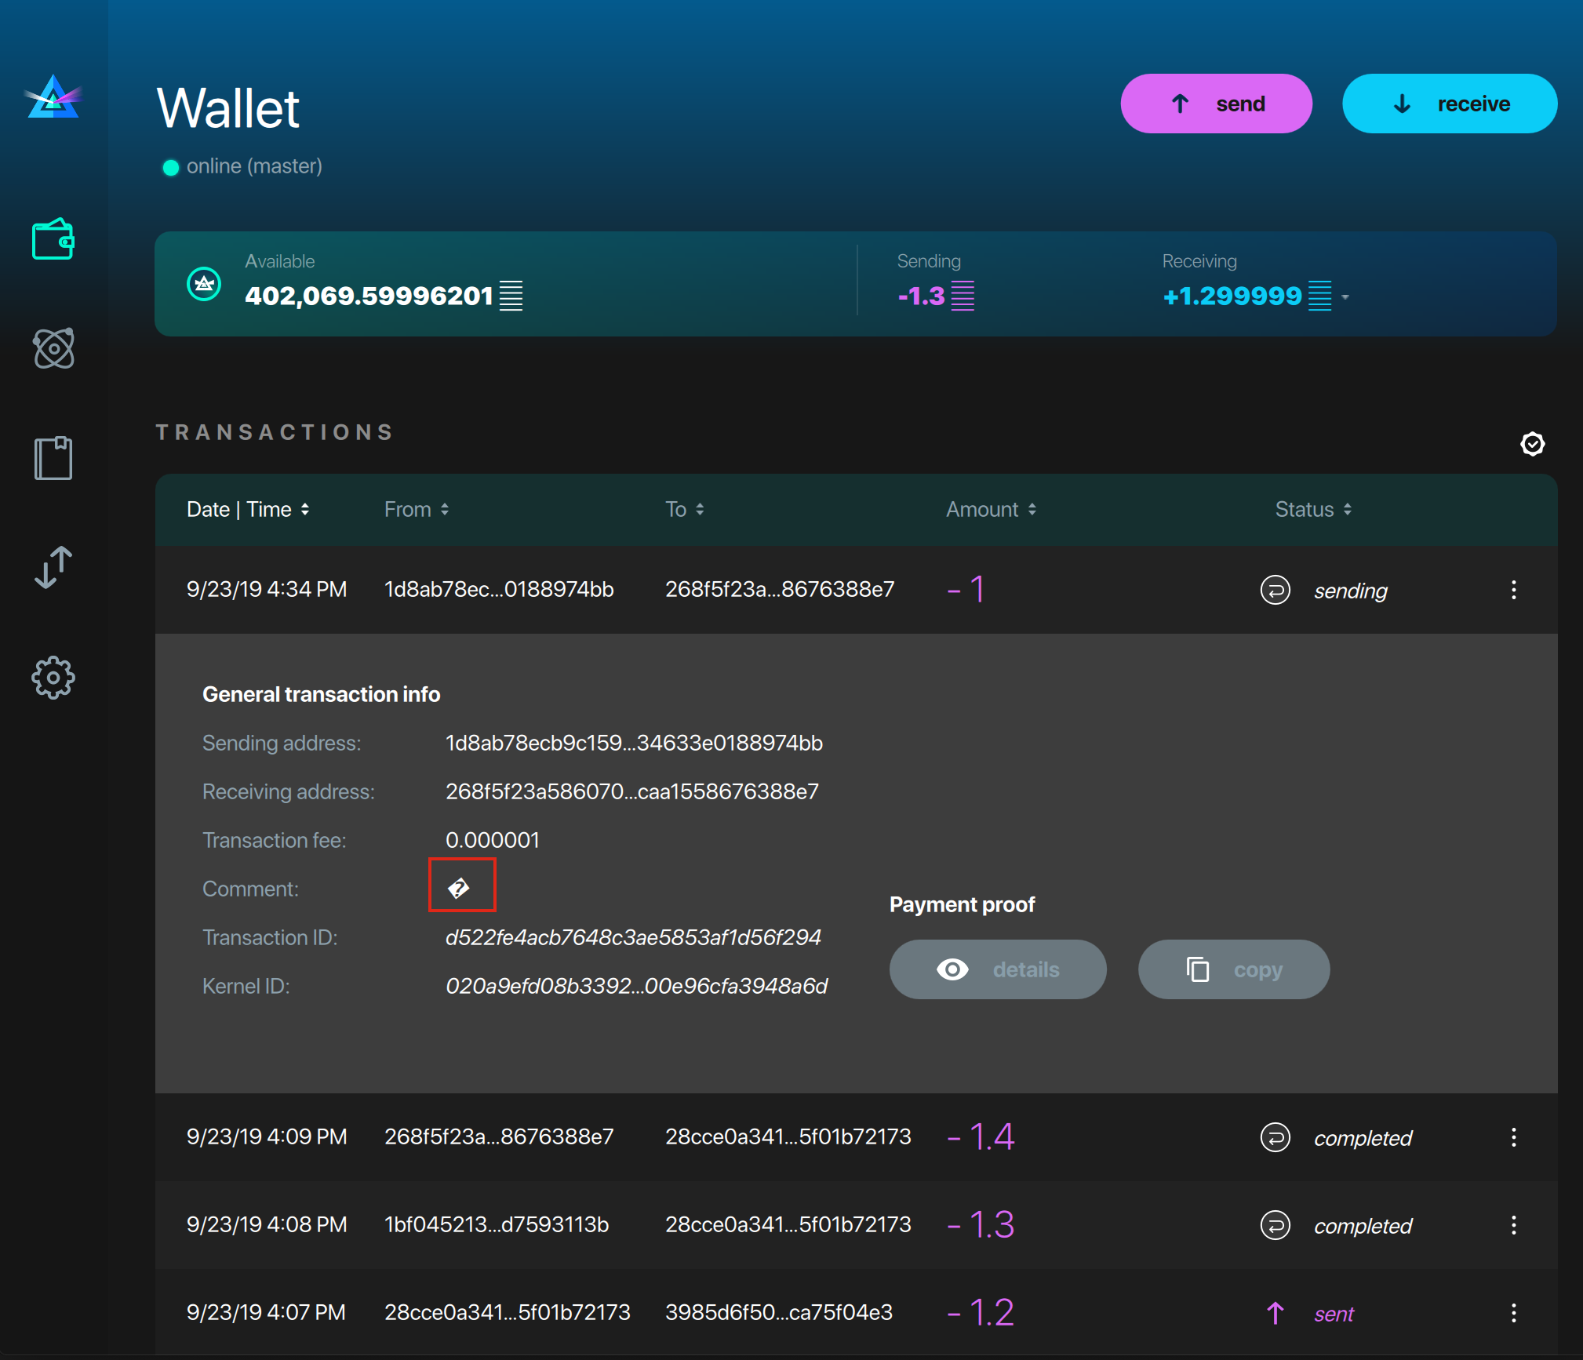Click the sending status spinner icon
Screen dimensions: 1583x1360
[x=1275, y=590]
